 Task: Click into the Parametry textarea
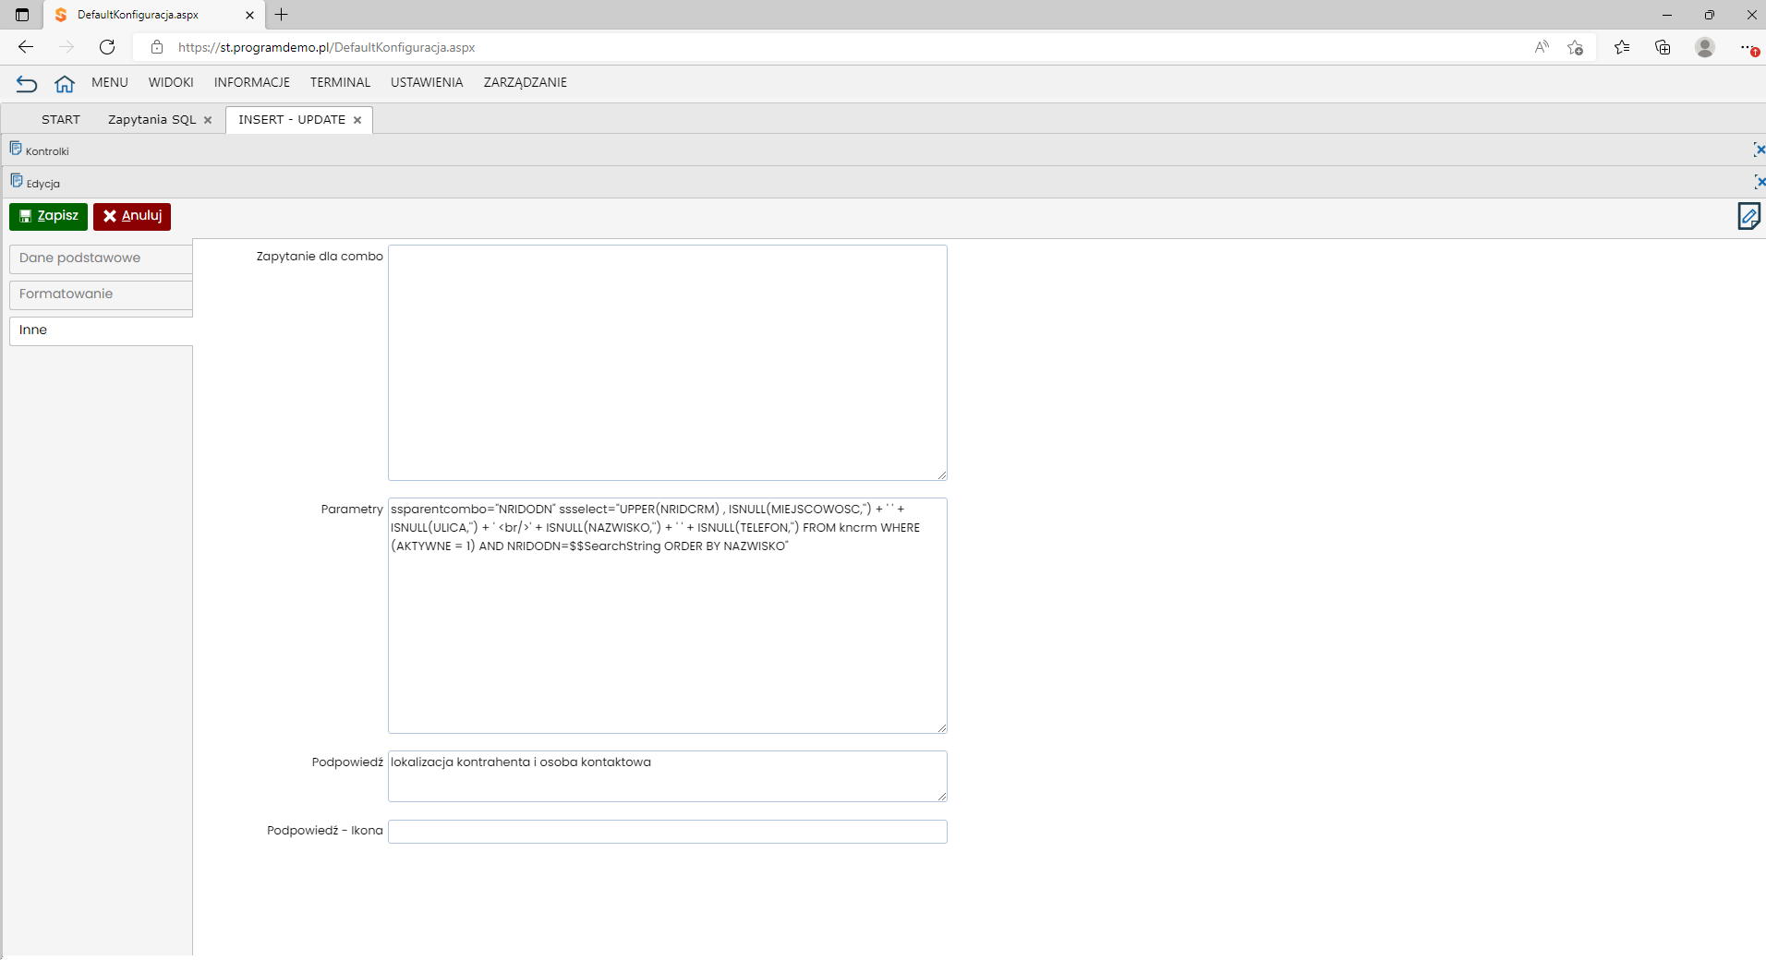pos(668,616)
